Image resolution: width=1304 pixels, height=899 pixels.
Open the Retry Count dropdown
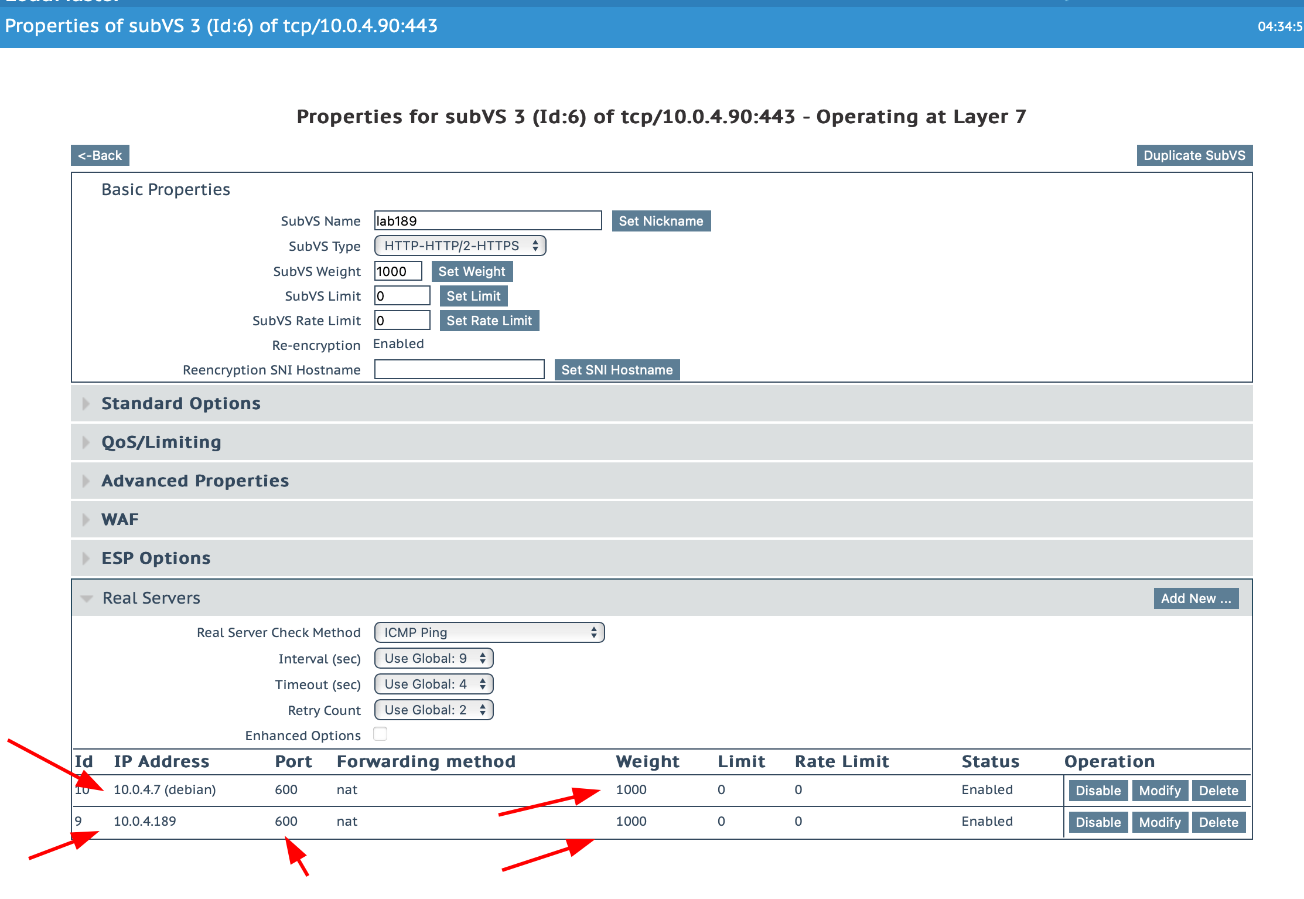[x=433, y=710]
